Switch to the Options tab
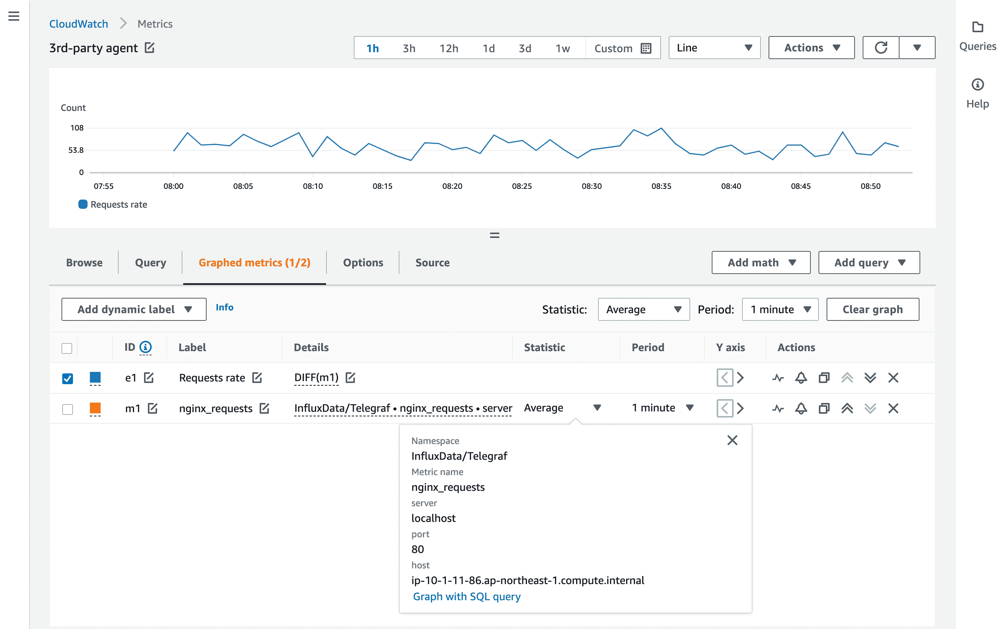Viewport: 999px width, 629px height. [x=363, y=262]
